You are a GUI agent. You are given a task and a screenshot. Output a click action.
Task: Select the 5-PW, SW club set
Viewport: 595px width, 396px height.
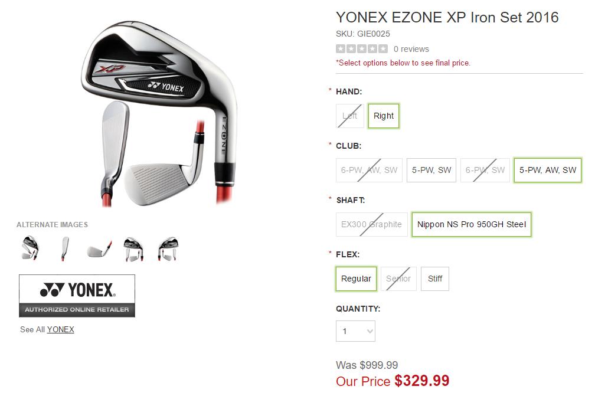(x=431, y=170)
